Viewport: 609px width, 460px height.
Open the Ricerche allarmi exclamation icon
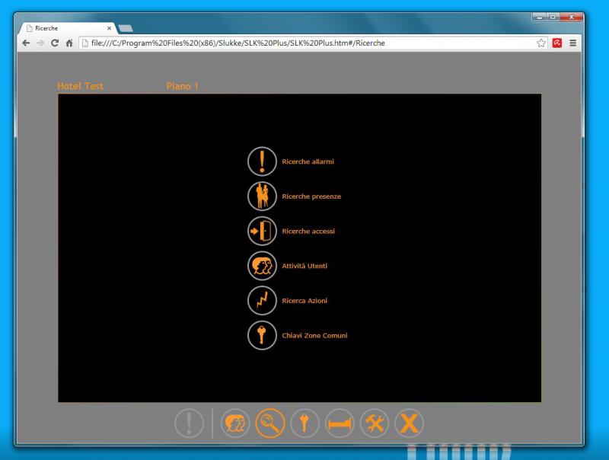point(262,161)
